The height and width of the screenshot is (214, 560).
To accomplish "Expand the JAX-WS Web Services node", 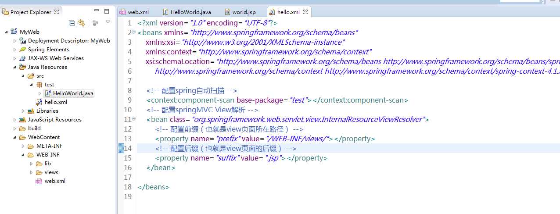I will tap(14, 58).
